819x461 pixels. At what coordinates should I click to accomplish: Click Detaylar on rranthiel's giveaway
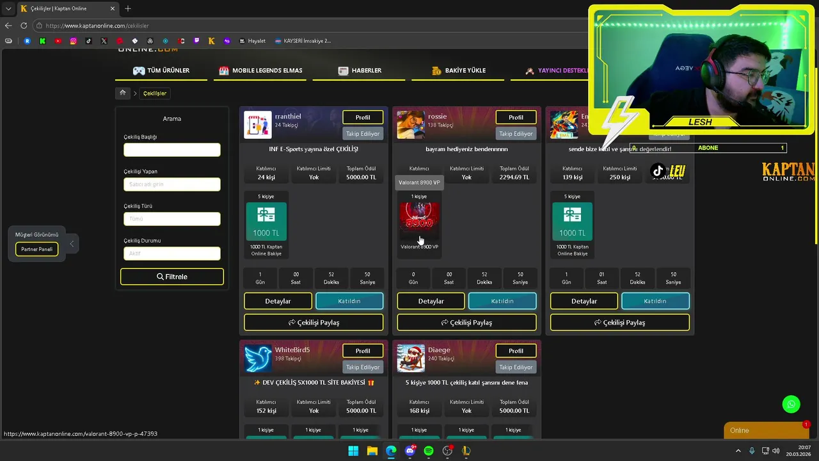point(278,301)
